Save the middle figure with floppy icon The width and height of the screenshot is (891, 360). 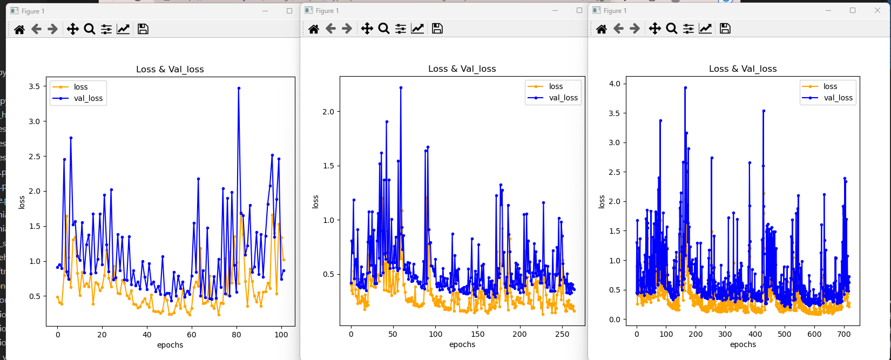[x=437, y=29]
